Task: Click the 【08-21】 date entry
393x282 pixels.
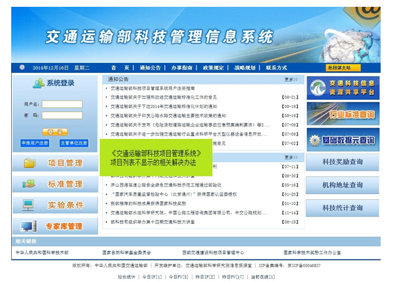Action: (x=290, y=97)
